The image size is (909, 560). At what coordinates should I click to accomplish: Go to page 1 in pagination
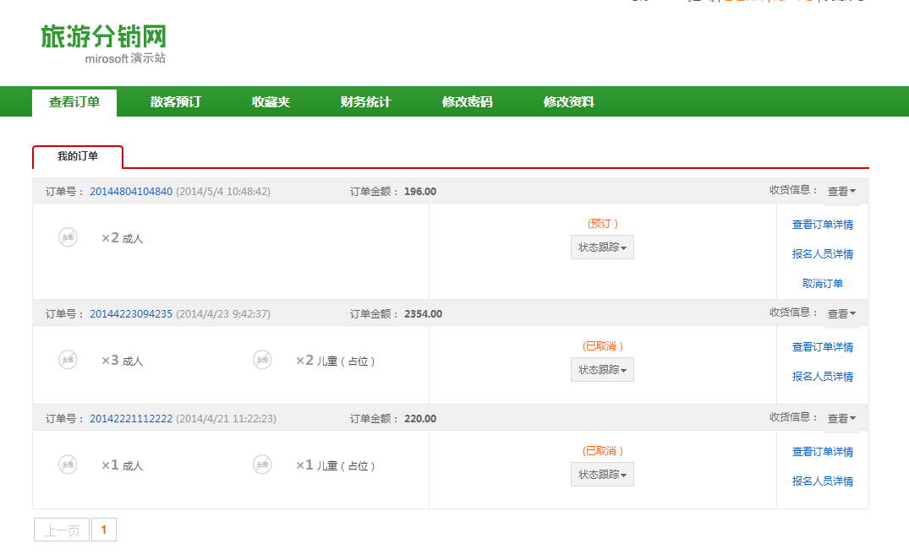tap(104, 530)
